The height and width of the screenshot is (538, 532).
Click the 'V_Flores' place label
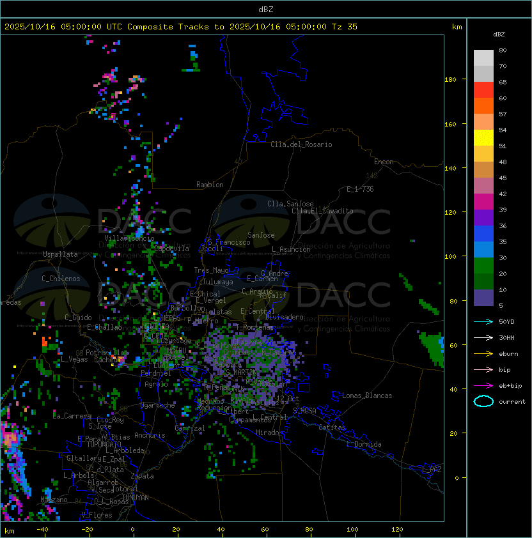97,515
